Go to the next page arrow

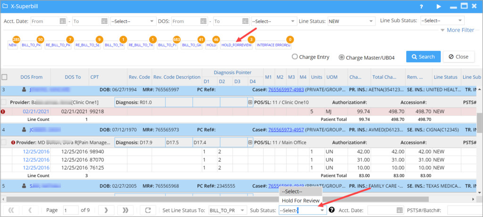[106, 210]
